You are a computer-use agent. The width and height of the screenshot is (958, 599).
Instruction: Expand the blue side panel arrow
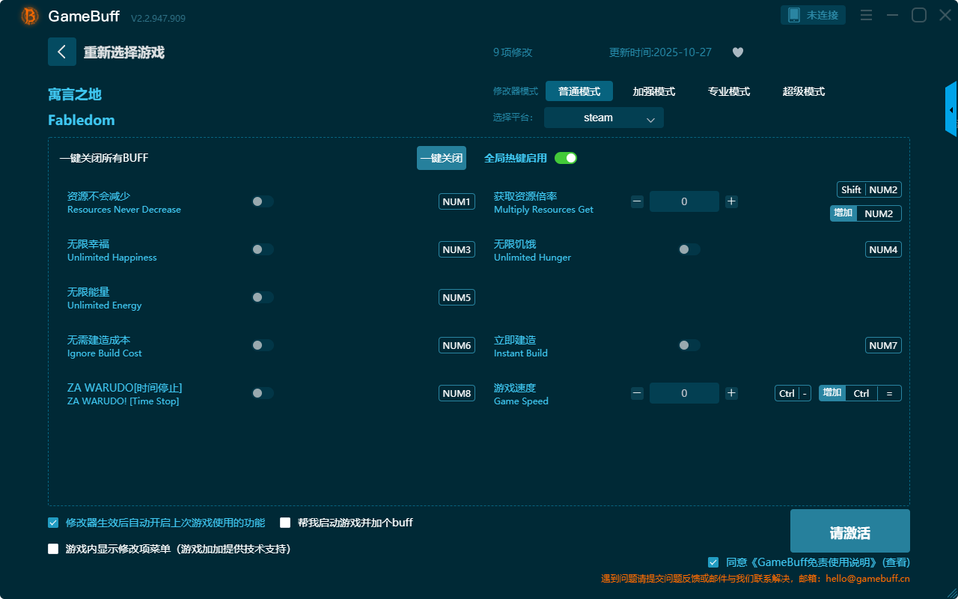click(x=951, y=110)
